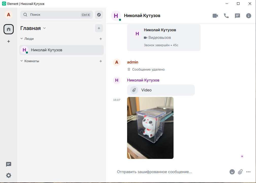Open the emoji picker
Image resolution: width=256 pixels, height=183 pixels.
tap(232, 172)
